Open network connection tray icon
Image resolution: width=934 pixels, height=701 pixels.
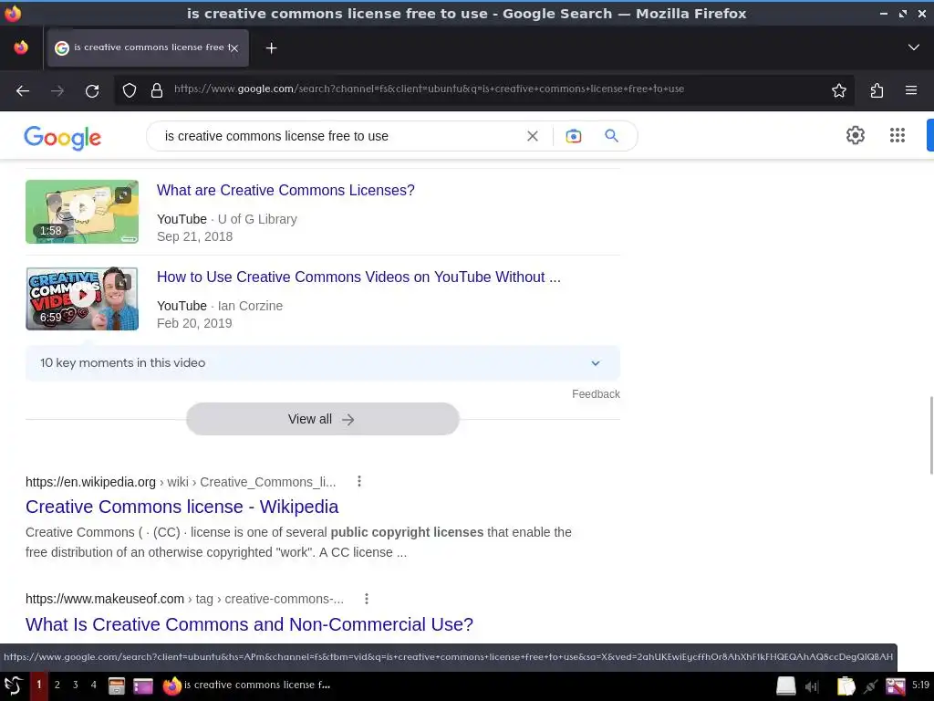(870, 686)
